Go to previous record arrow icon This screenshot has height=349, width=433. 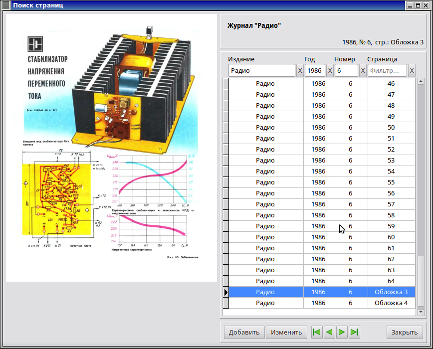tap(329, 333)
